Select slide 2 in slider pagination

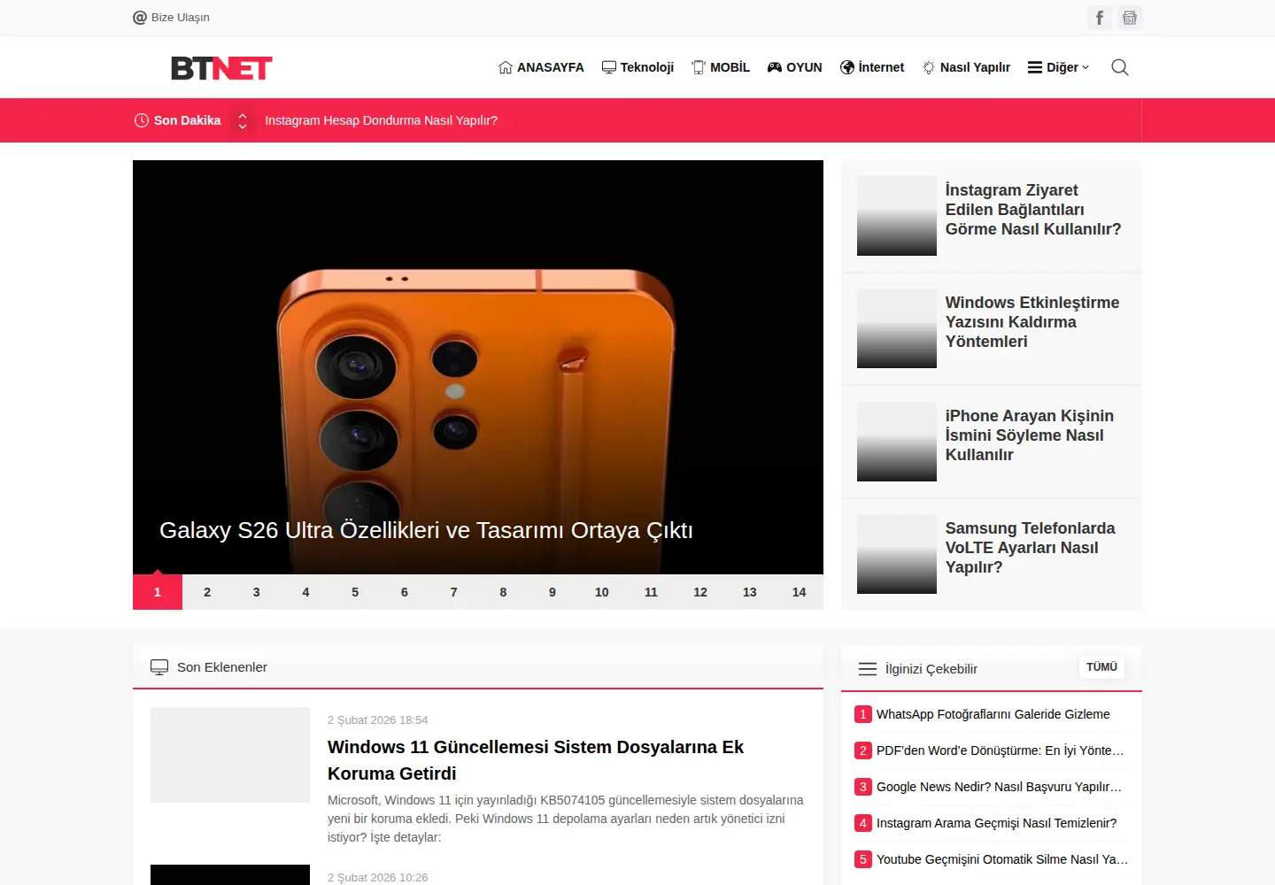207,592
